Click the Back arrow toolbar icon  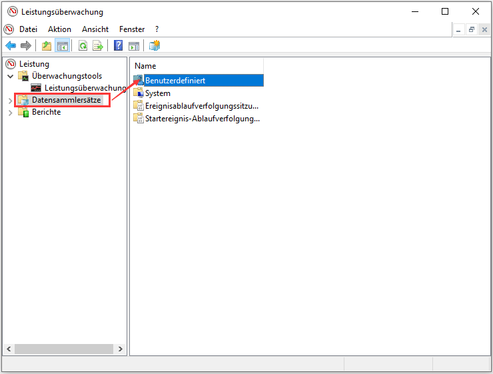[11, 46]
